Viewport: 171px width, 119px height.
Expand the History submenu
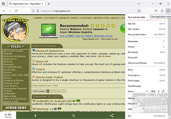coord(147,47)
